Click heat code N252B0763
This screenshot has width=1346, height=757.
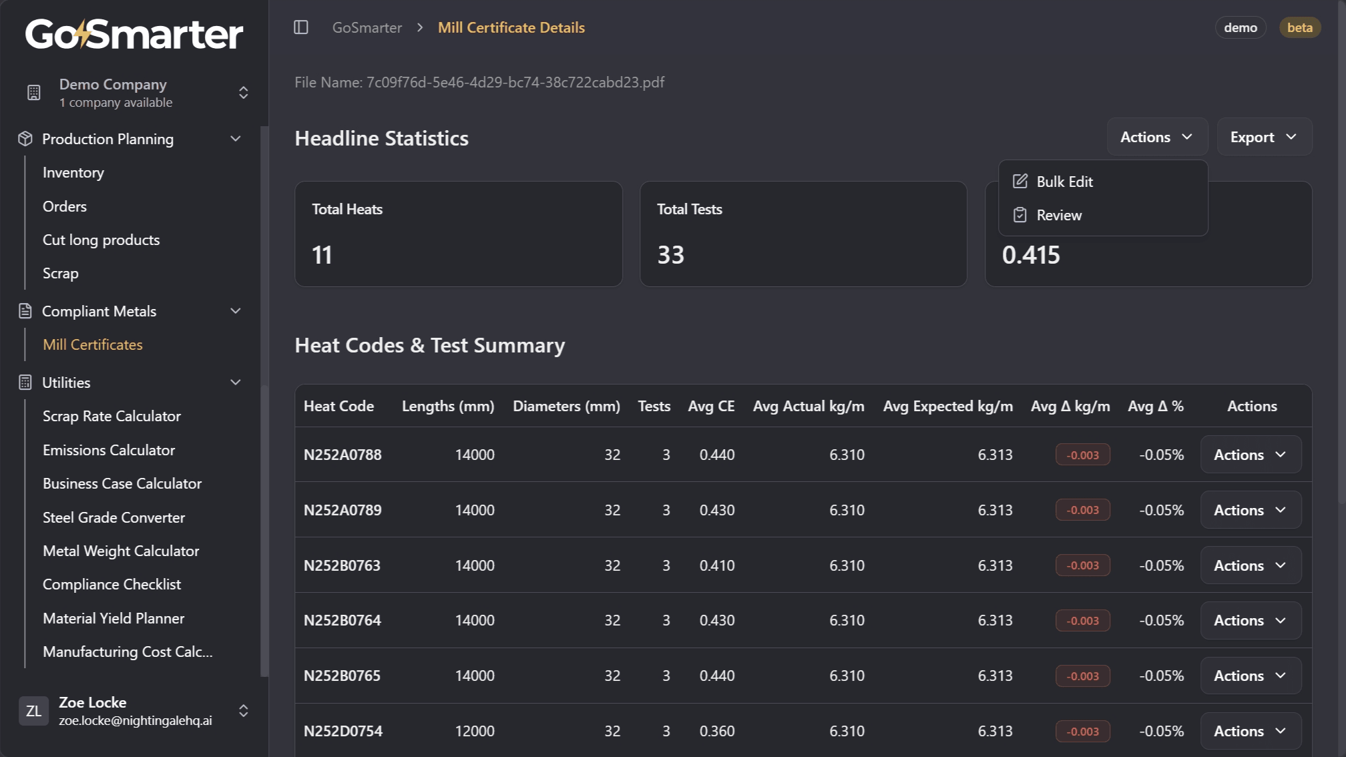(342, 565)
